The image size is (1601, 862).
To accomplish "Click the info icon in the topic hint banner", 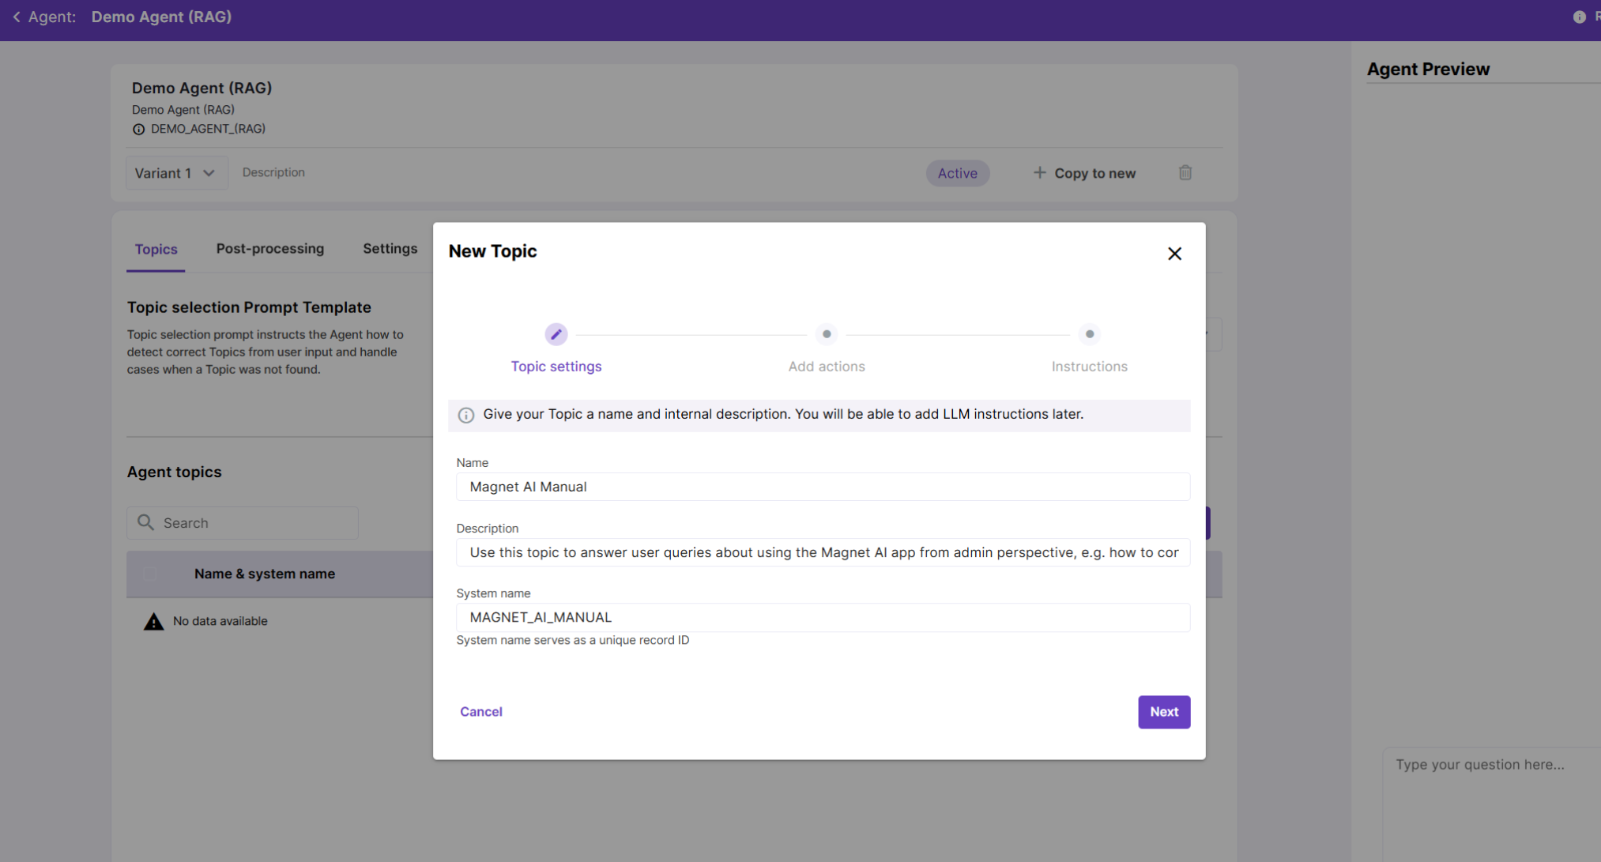I will click(x=466, y=415).
